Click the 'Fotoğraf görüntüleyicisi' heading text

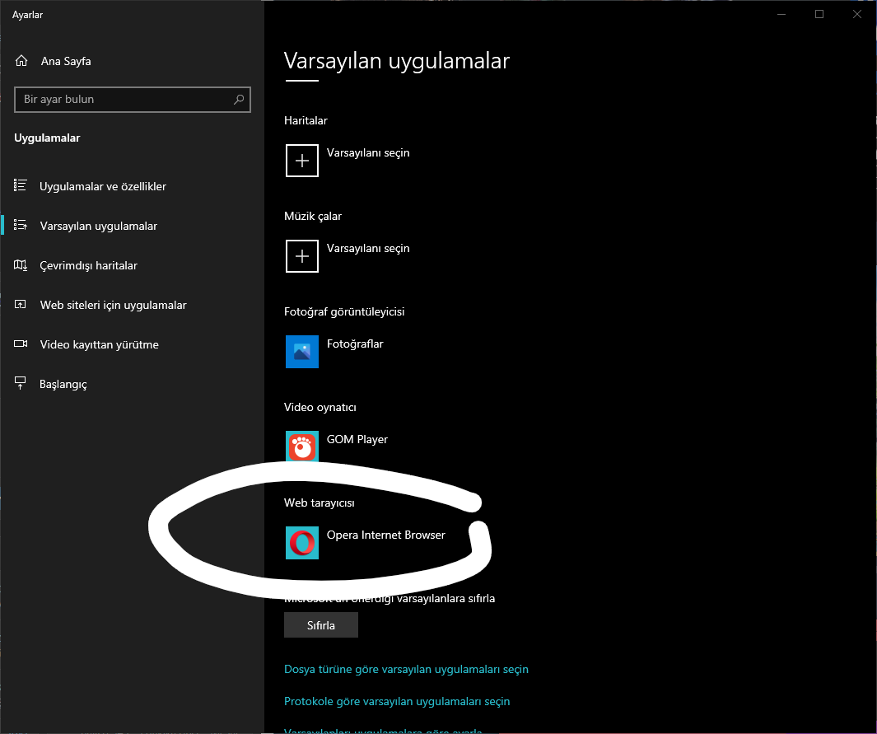coord(344,311)
